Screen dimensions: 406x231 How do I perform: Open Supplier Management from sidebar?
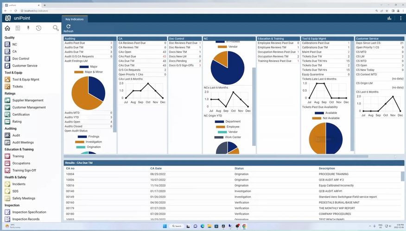7,100
